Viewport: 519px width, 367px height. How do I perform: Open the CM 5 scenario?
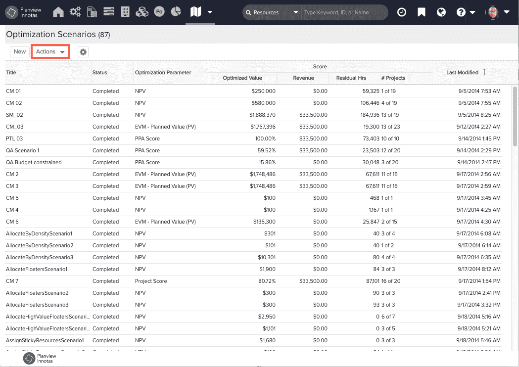point(12,198)
